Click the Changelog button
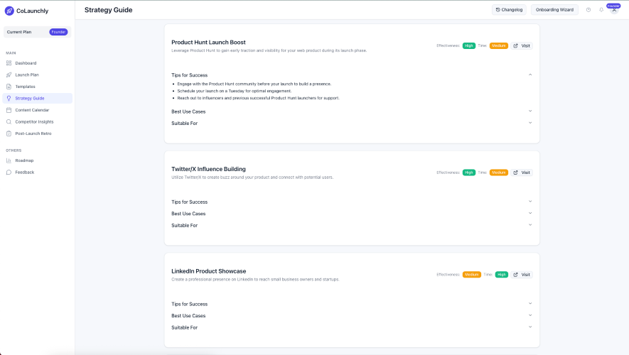This screenshot has height=355, width=629. [x=508, y=10]
